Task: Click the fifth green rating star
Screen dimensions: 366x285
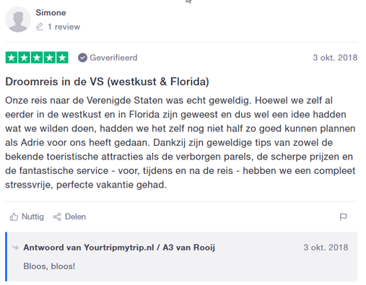Action: click(62, 58)
